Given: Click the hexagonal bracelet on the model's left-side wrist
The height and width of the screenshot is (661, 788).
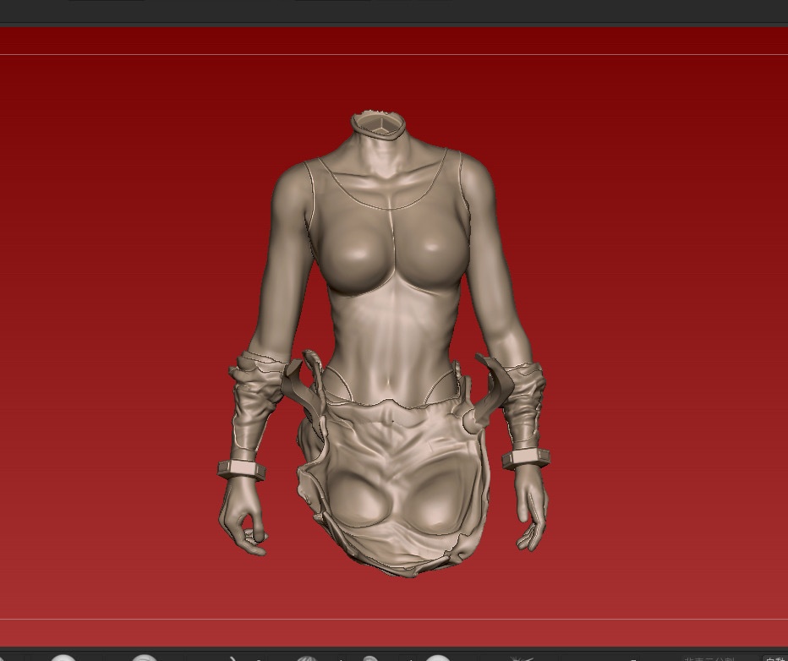Looking at the screenshot, I should click(x=241, y=471).
